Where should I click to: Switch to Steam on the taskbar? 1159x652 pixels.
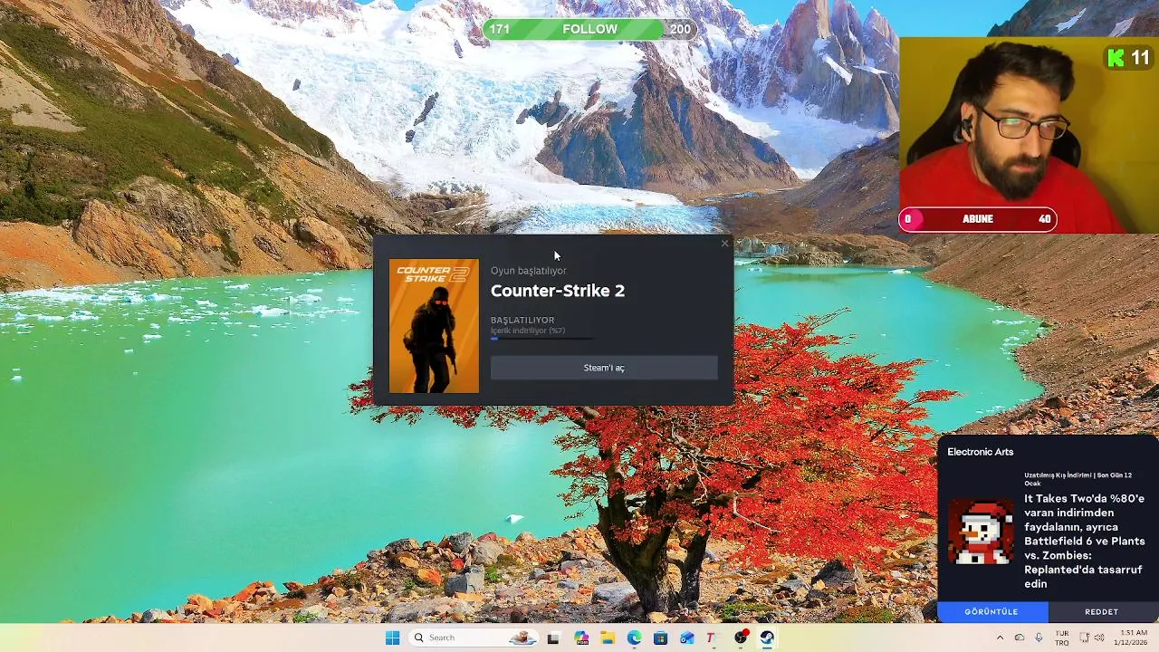coord(767,638)
